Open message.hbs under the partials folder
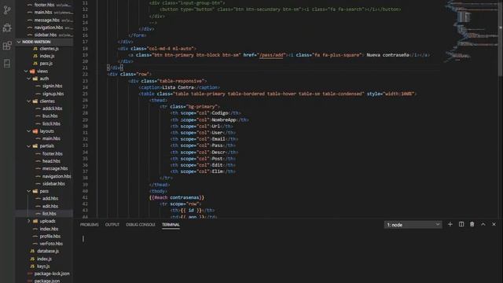 coord(55,168)
